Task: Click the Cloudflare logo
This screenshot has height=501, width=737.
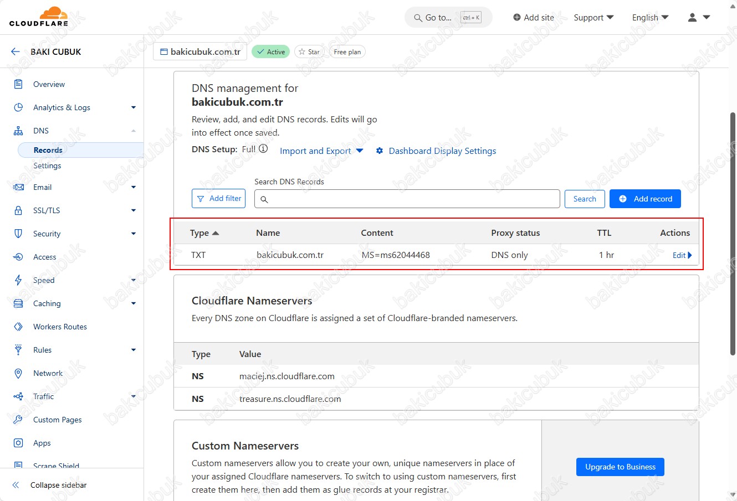Action: 39,17
